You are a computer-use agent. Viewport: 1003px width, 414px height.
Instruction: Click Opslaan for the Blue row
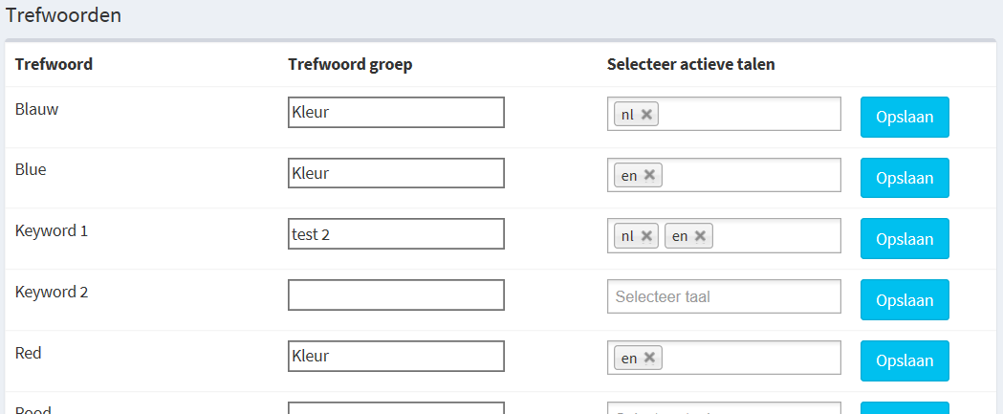point(905,178)
